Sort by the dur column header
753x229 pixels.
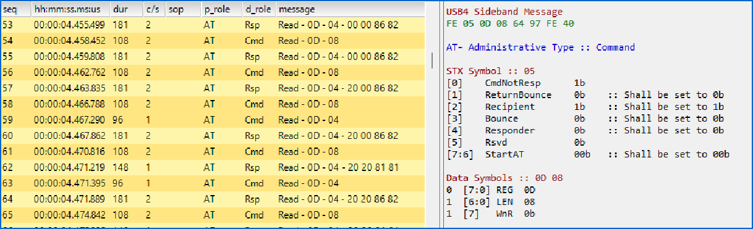[x=127, y=10]
